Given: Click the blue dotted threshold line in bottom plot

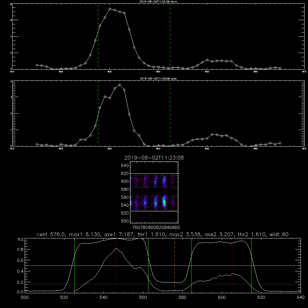Looking at the screenshot, I should (163, 284).
